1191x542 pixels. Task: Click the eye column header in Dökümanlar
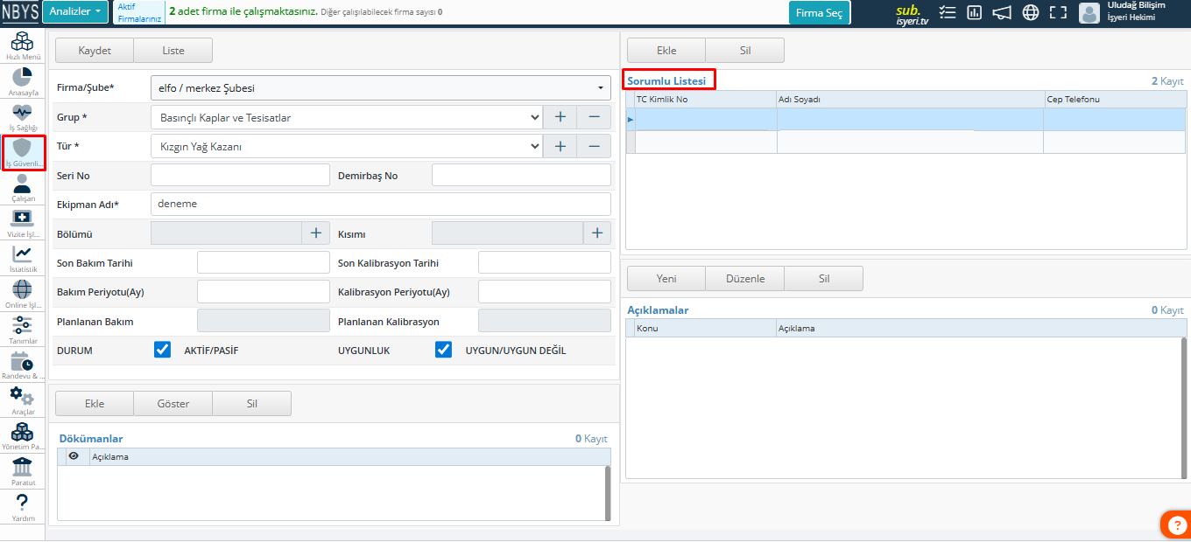point(74,456)
